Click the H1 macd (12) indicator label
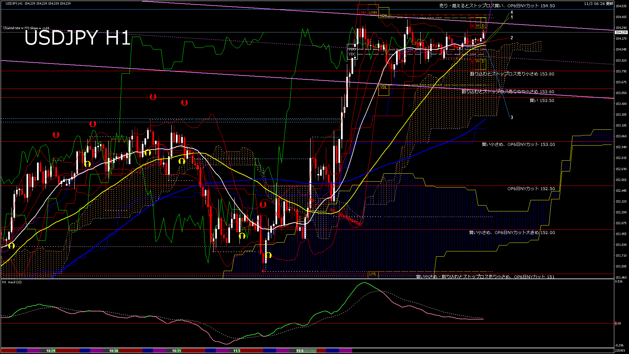The height and width of the screenshot is (354, 629). click(x=12, y=282)
